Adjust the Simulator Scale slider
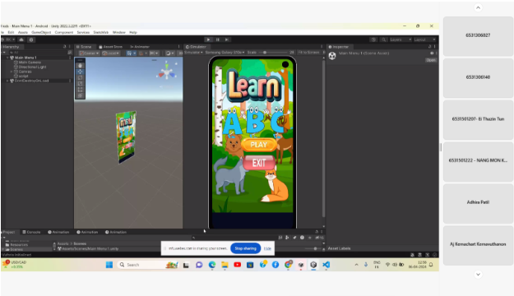The image size is (514, 296). coord(276,53)
